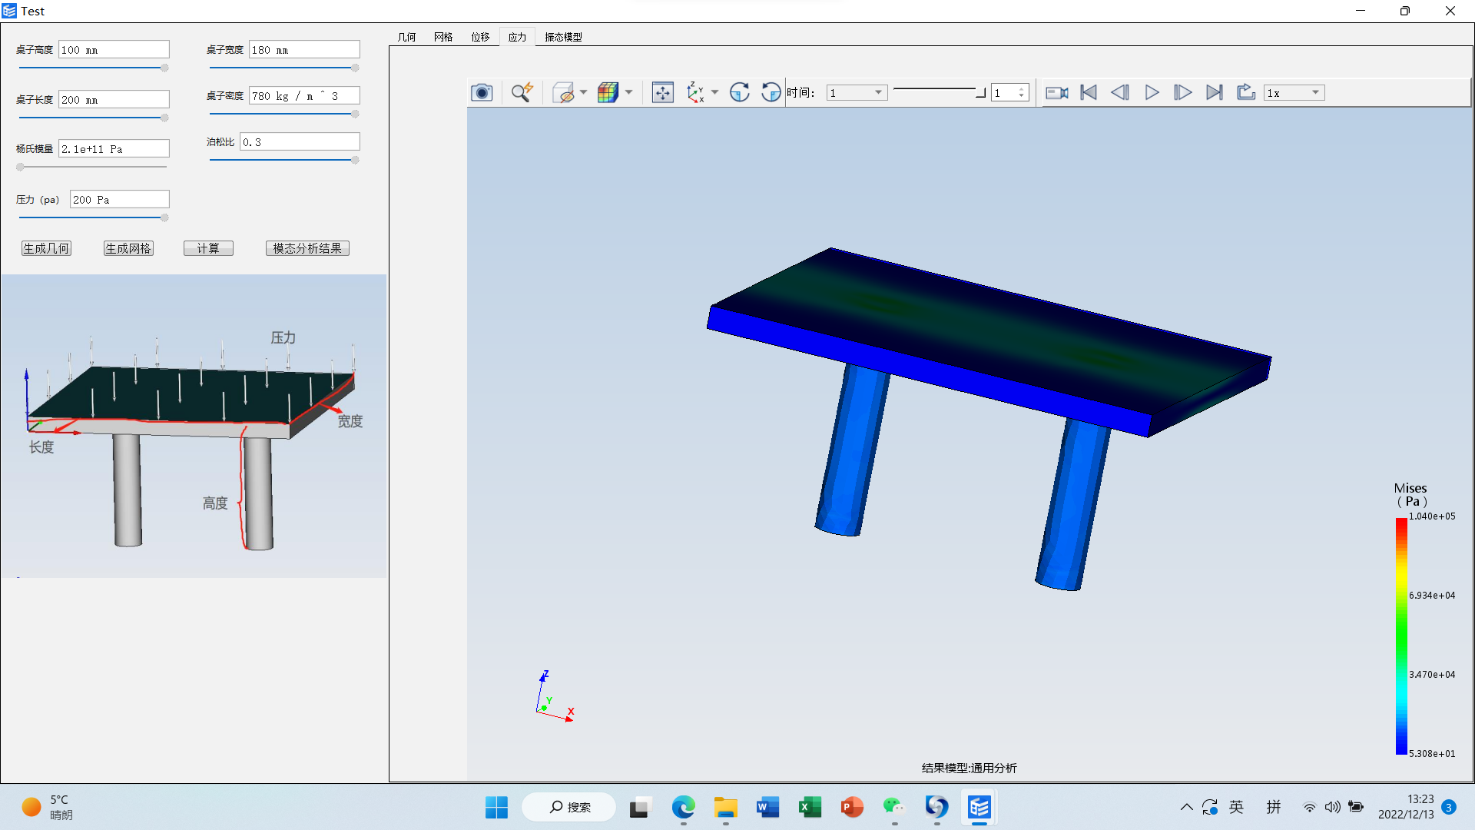1475x830 pixels.
Task: Fit the model to view with pan arrows icon
Action: tap(662, 93)
